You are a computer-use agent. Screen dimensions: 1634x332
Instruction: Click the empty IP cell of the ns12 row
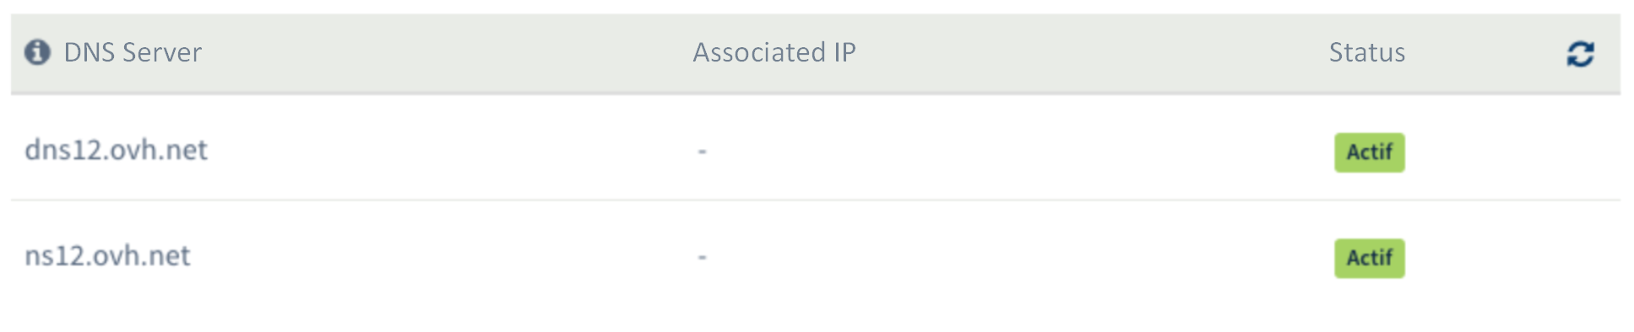click(x=702, y=257)
